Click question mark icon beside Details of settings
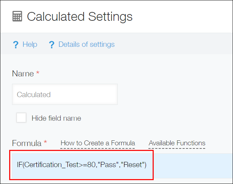The height and width of the screenshot is (184, 233). coord(52,45)
